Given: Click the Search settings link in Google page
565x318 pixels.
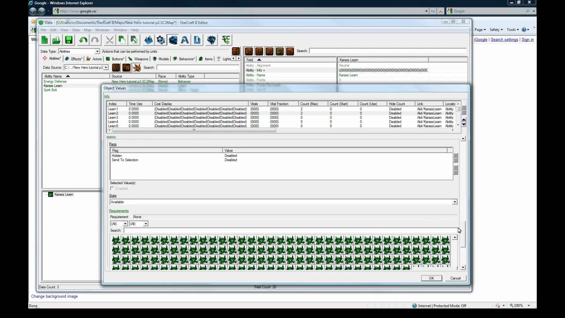Looking at the screenshot, I should pyautogui.click(x=504, y=40).
